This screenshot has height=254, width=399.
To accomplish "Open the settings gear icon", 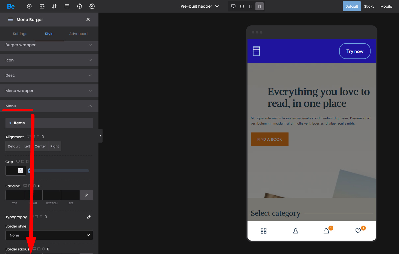I will click(92, 6).
